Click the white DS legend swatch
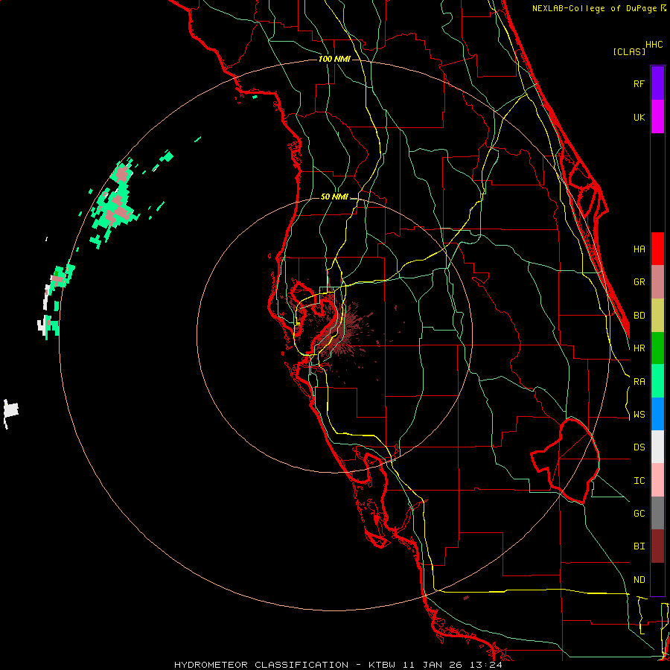 tap(657, 447)
